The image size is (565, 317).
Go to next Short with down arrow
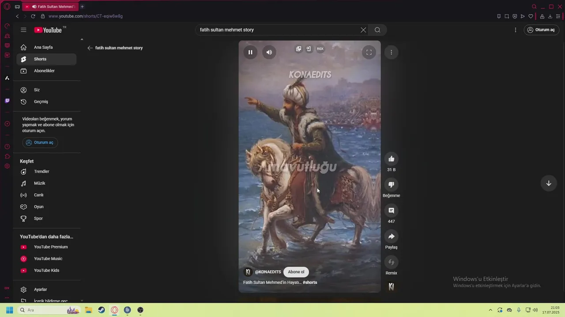click(x=549, y=183)
